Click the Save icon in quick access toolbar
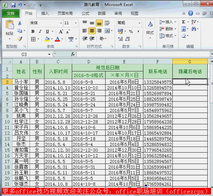Screen dimensions: 213x196 (x=13, y=5)
